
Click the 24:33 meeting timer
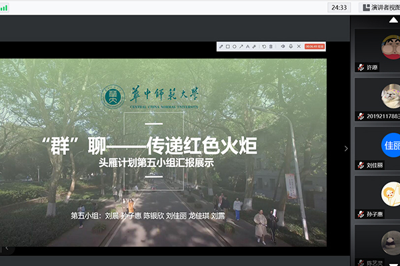click(338, 7)
